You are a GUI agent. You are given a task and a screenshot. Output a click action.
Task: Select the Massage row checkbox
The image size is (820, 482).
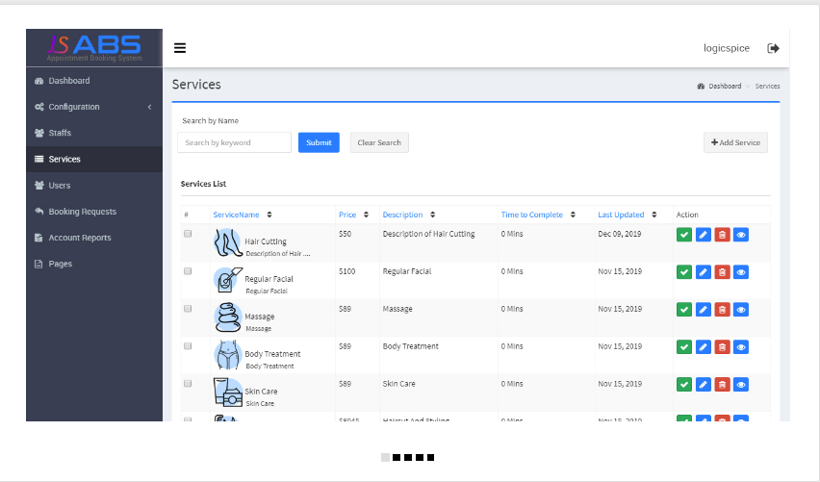coord(188,309)
